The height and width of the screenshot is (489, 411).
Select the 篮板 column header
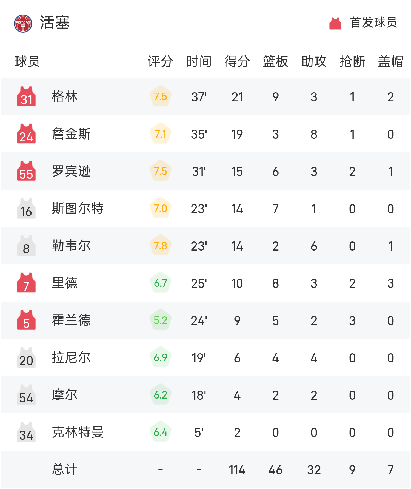click(x=275, y=61)
